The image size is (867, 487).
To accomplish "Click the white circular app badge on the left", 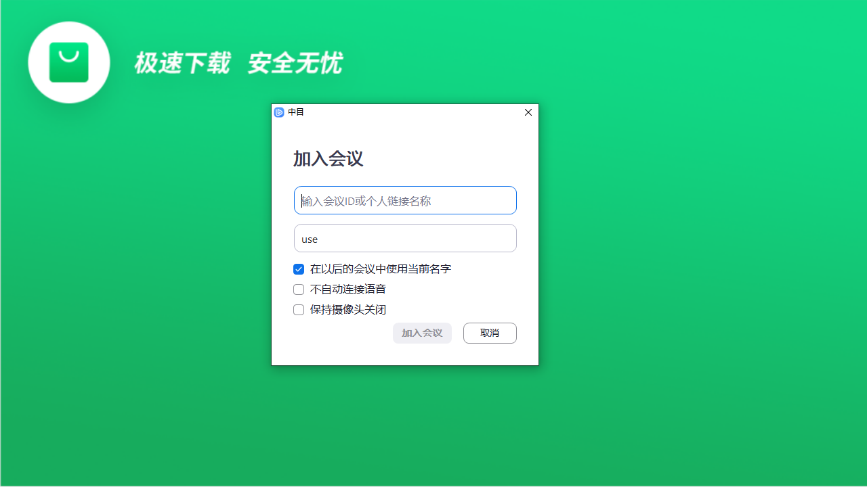I will point(68,62).
